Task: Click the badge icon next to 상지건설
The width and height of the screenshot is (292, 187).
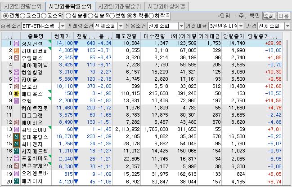Action: [x=16, y=43]
